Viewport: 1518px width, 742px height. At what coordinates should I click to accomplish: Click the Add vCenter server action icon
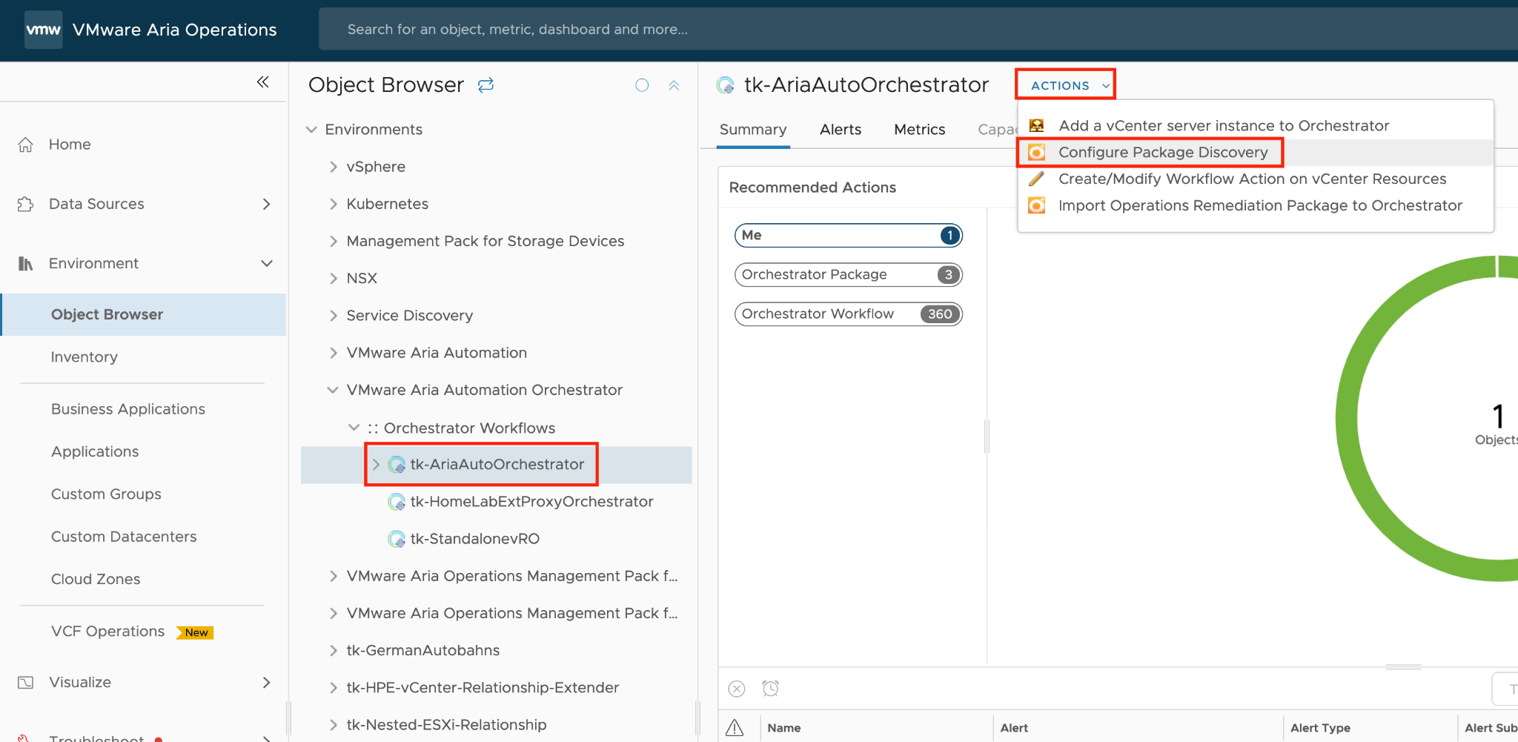point(1036,125)
